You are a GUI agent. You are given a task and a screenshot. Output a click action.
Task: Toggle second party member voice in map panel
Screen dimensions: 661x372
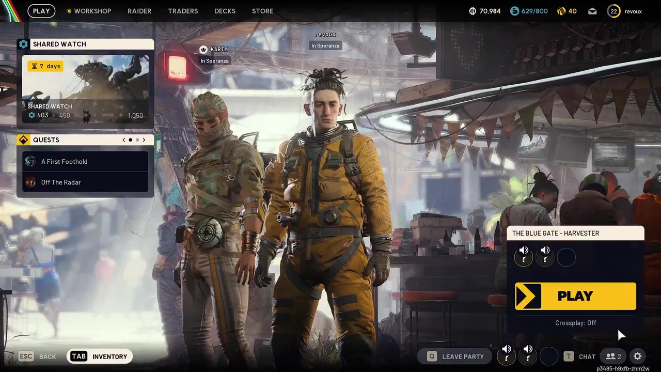click(x=545, y=257)
